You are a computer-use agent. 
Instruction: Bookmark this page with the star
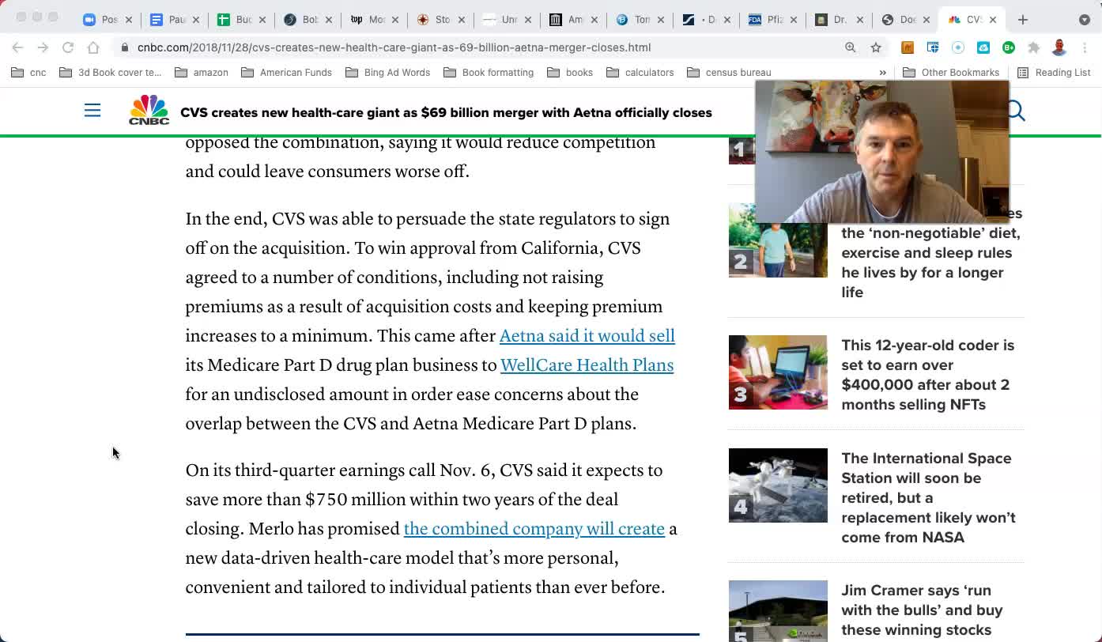[876, 47]
